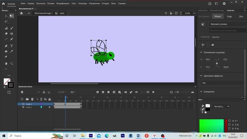Switch to the Док. properties tab
Image resolution: width=247 pixels, height=139 pixels.
(241, 16)
